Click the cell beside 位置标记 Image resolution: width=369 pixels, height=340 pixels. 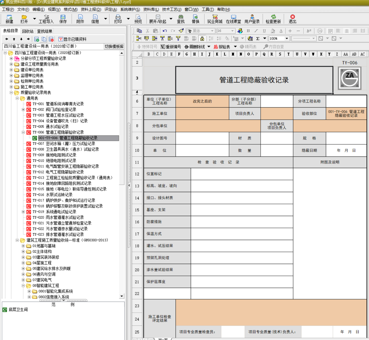point(242,174)
